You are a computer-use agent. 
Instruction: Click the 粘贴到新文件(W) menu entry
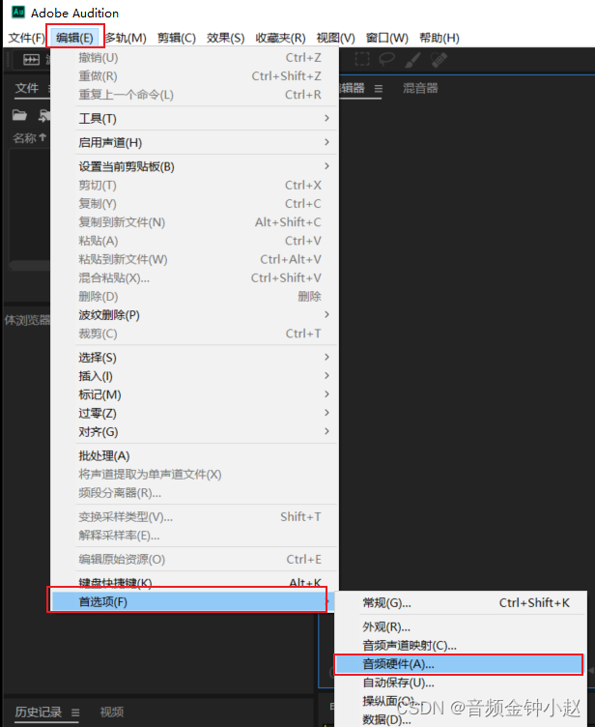pyautogui.click(x=194, y=259)
